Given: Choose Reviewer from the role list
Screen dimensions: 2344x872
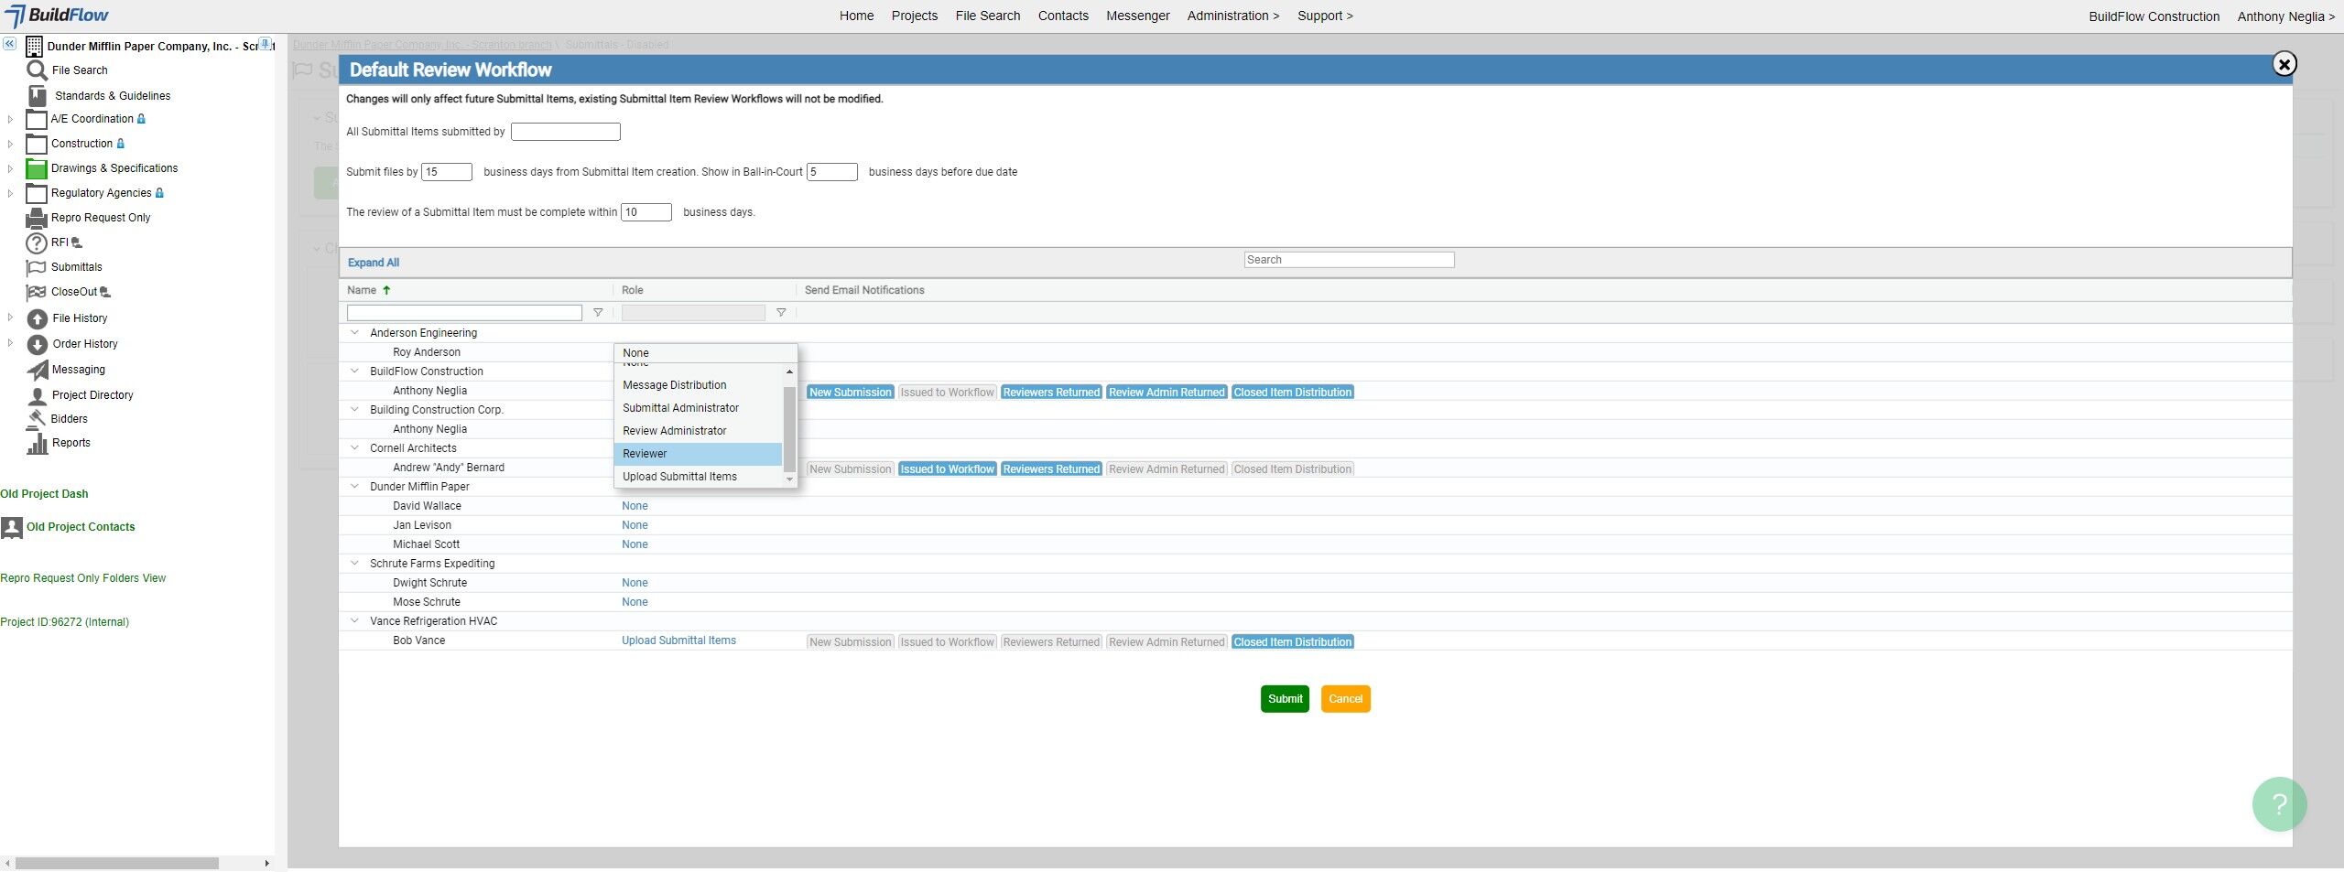Looking at the screenshot, I should [x=698, y=454].
